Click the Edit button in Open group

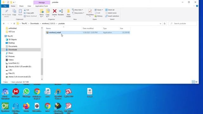(97, 13)
